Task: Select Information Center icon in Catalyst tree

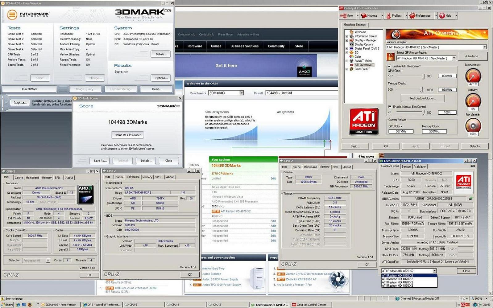Action: 351,36
